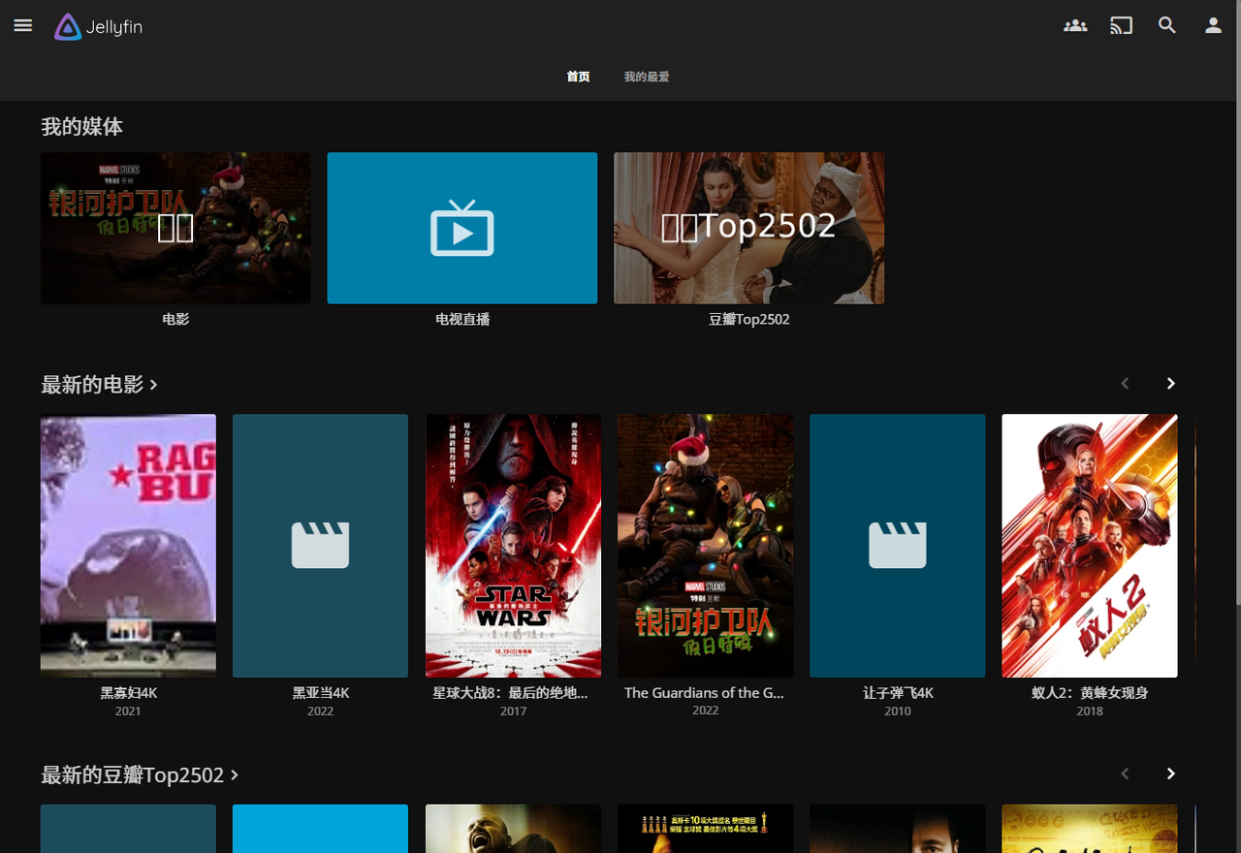Open the hamburger main menu
The image size is (1241, 853).
23,26
